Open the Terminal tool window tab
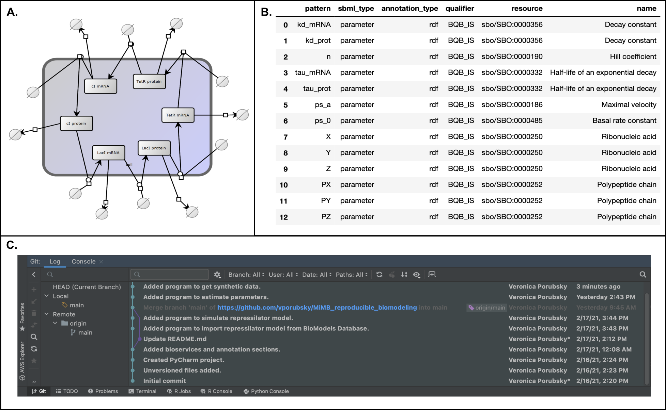 (142, 391)
